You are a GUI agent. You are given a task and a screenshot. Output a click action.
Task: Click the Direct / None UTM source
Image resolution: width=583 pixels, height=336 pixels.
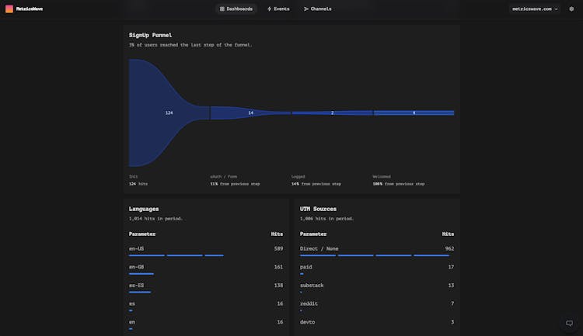[x=376, y=248]
